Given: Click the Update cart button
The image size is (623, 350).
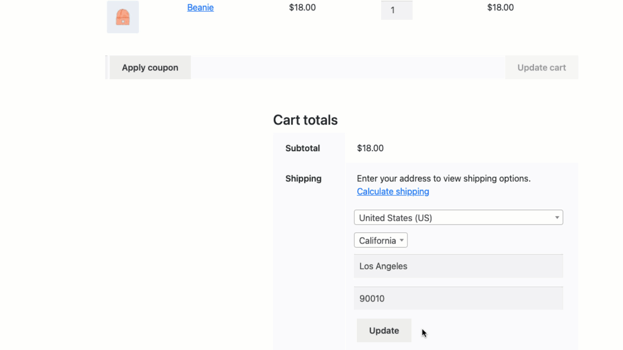Looking at the screenshot, I should pos(542,68).
